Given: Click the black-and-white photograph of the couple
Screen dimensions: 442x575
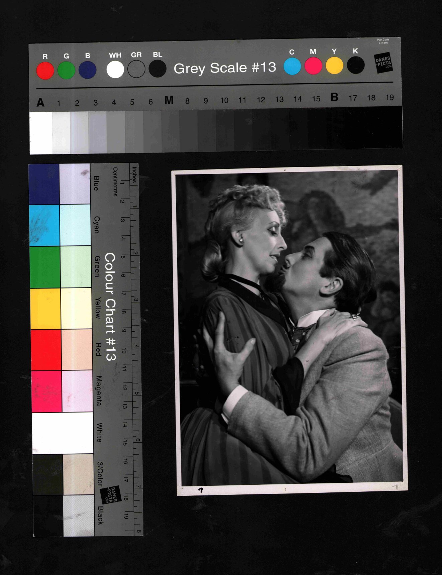Looking at the screenshot, I should [290, 329].
